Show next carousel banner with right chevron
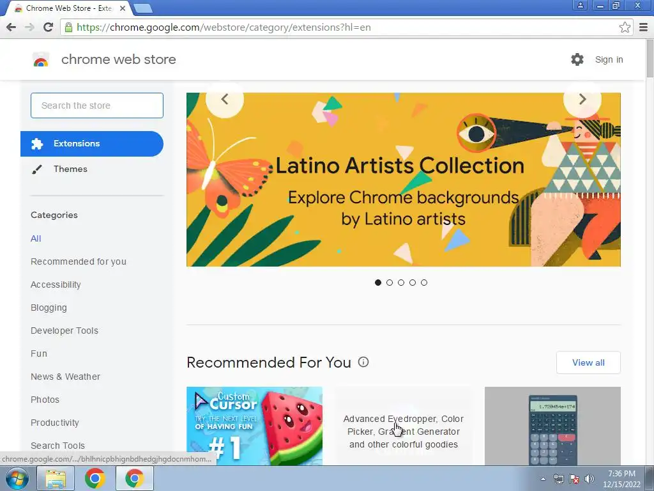Screen dimensions: 654x491 tap(582, 99)
